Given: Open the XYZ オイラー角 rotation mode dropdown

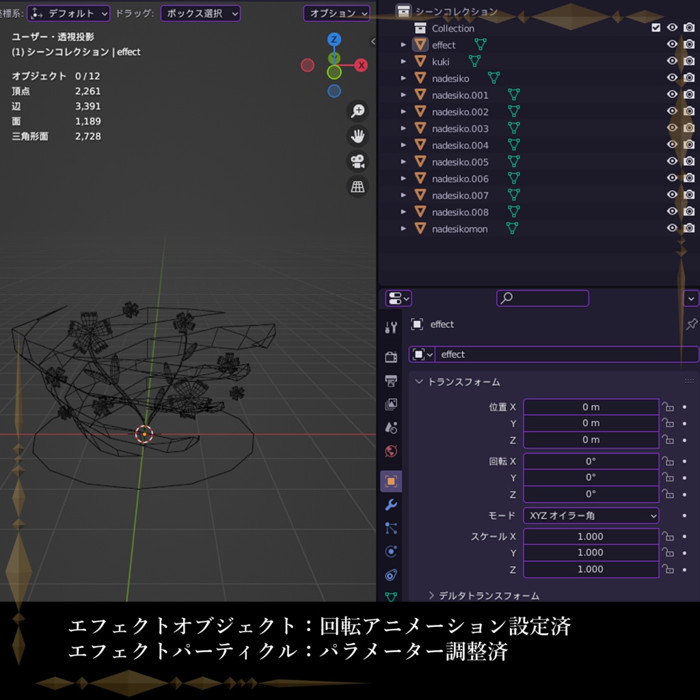Looking at the screenshot, I should 591,515.
